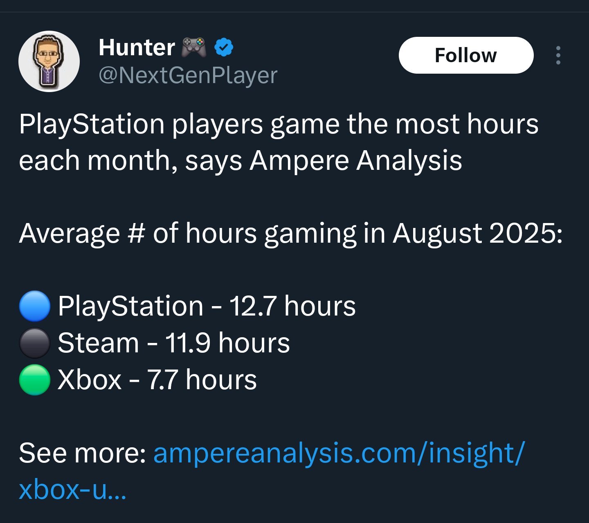Follow the NextGenPlayer account
The height and width of the screenshot is (523, 589).
coord(466,55)
